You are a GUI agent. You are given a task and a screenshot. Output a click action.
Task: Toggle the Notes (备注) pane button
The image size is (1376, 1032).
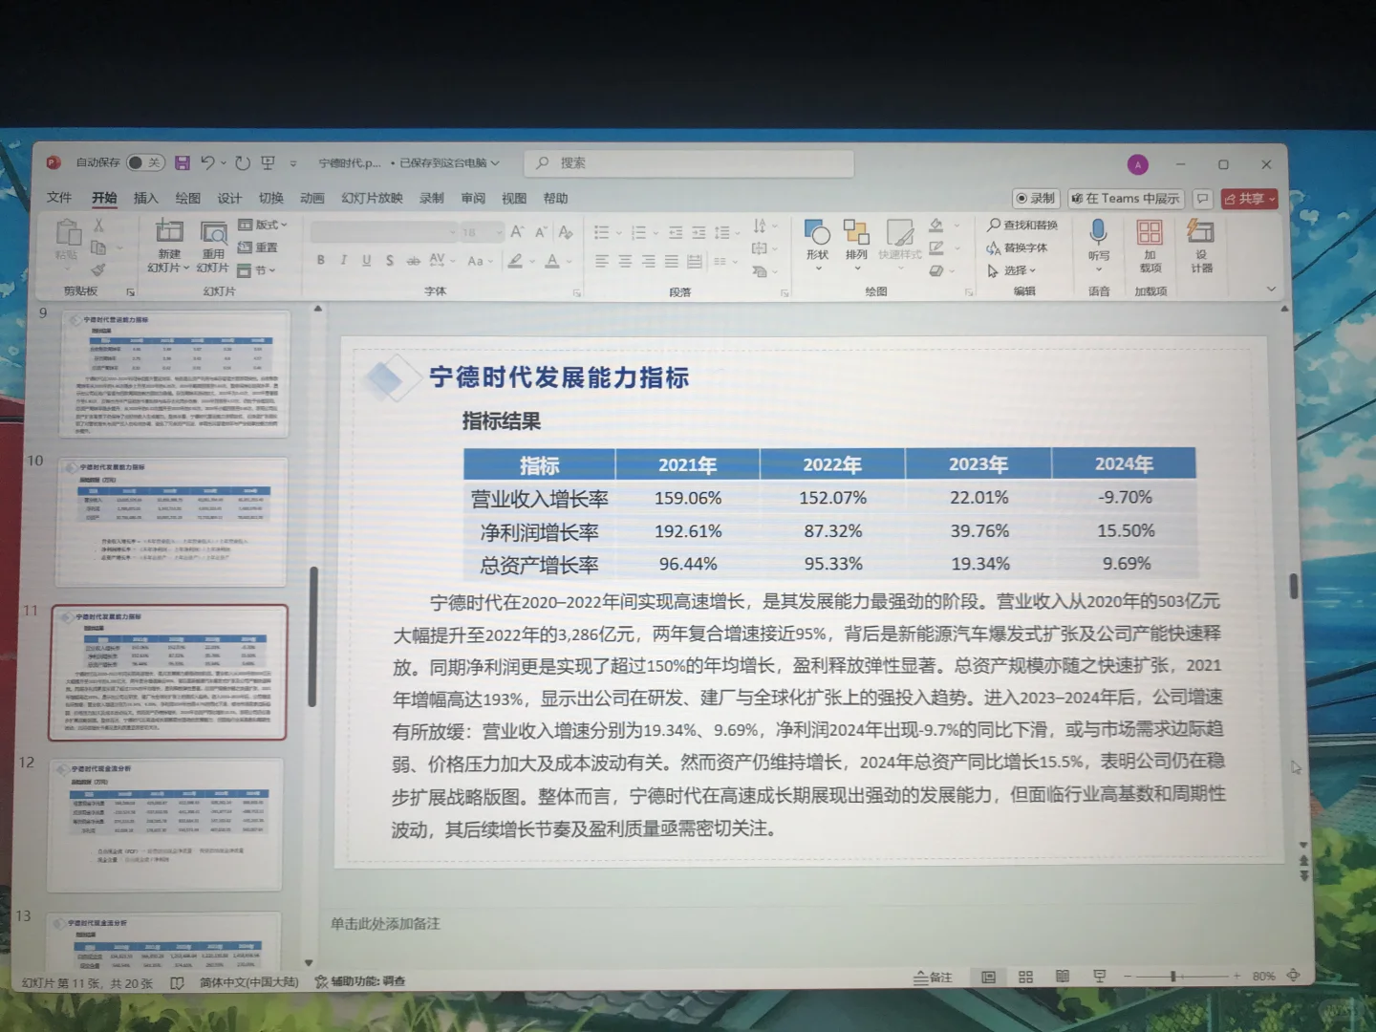pos(933,978)
